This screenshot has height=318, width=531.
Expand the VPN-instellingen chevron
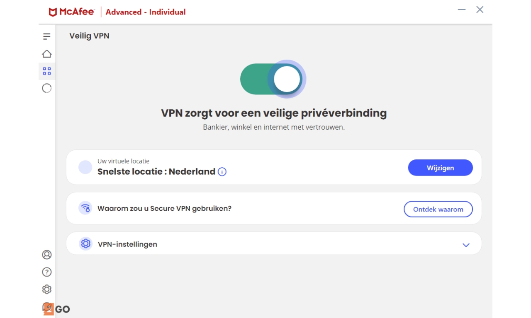[466, 245]
